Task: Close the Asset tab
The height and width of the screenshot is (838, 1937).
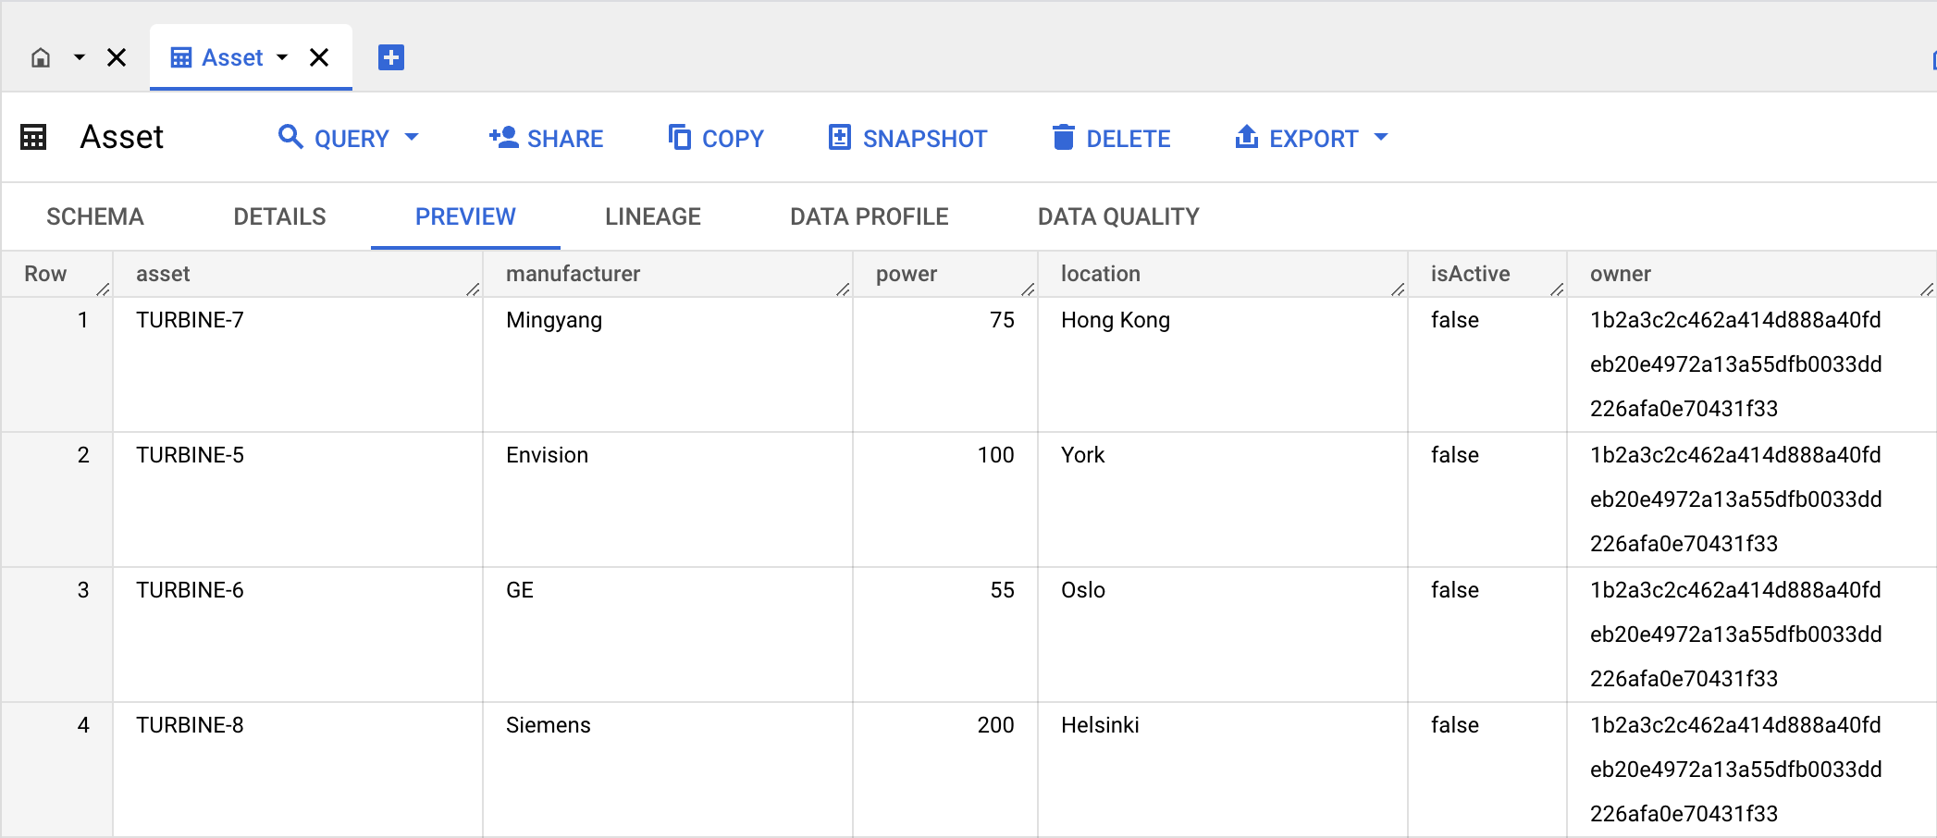Action: point(319,57)
